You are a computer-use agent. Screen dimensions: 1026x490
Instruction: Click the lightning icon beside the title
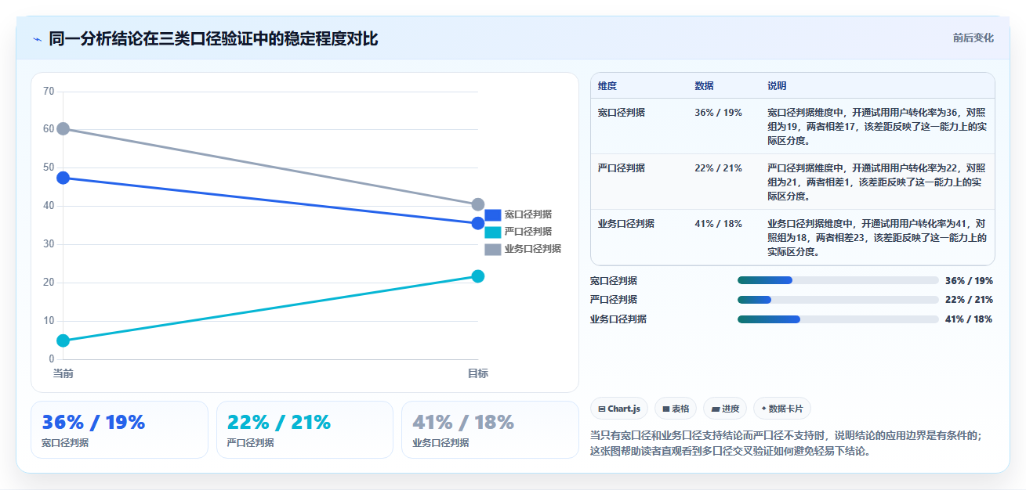point(37,39)
